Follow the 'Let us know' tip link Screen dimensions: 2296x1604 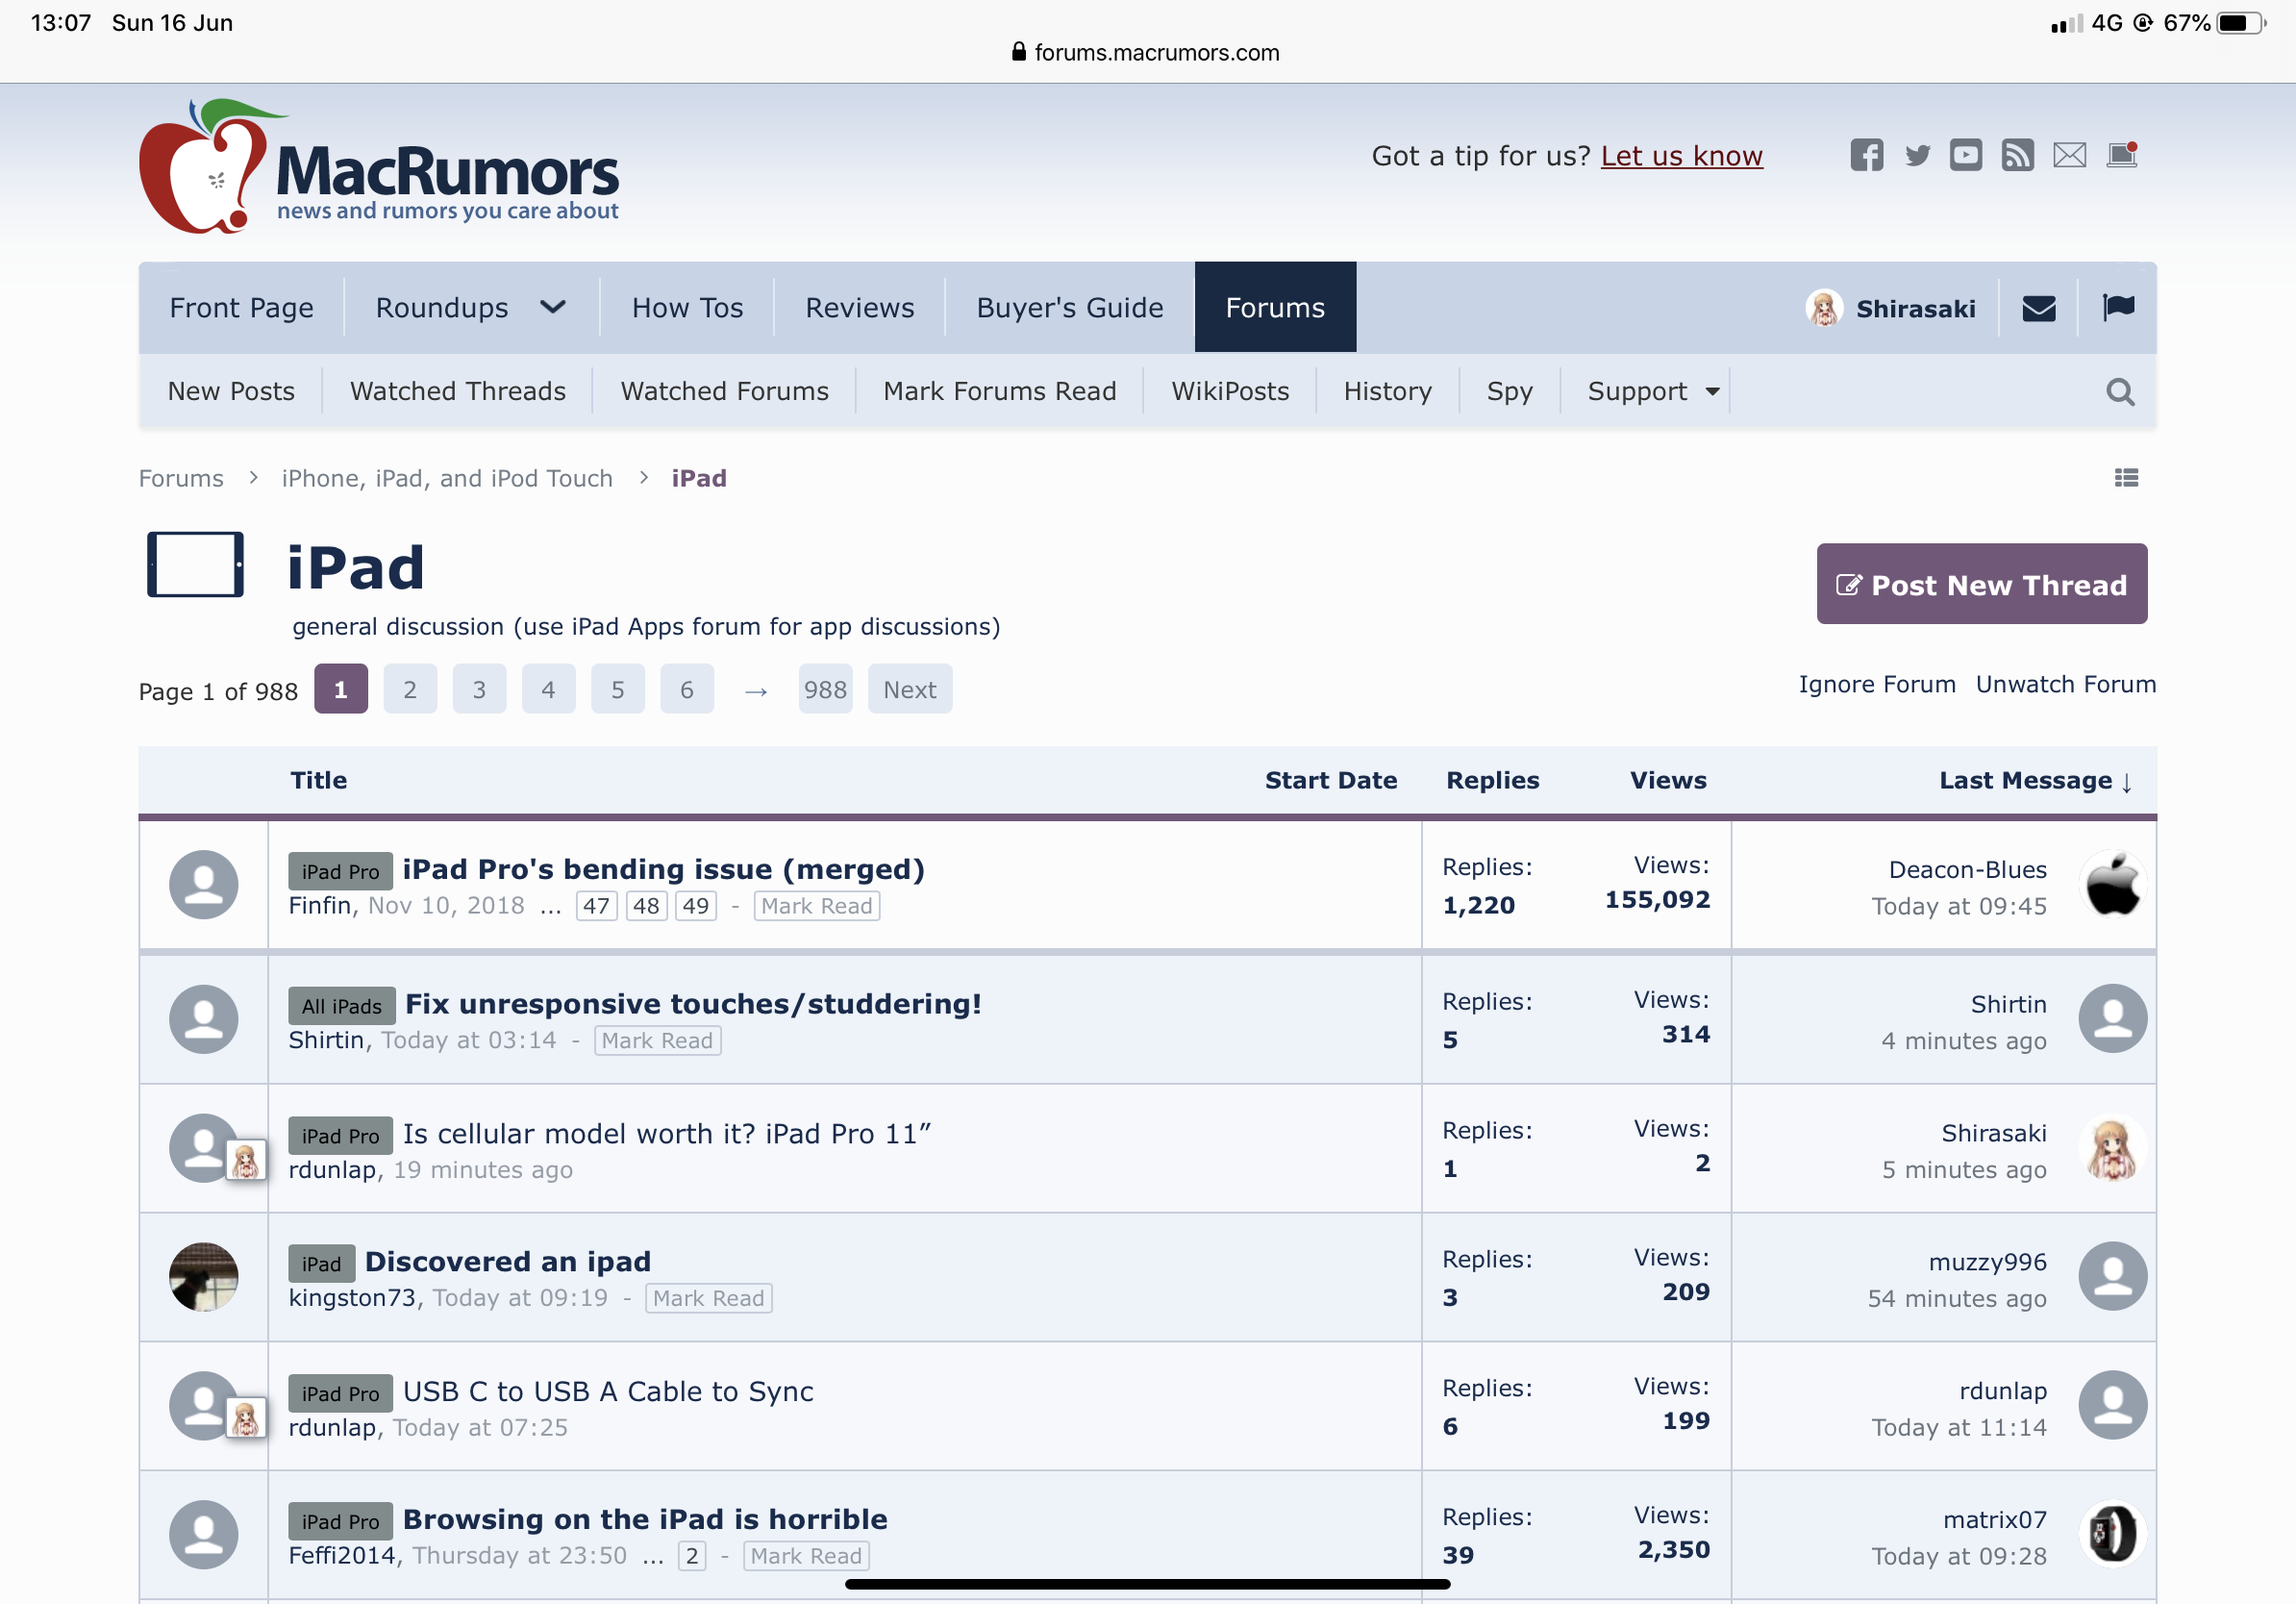[1681, 156]
